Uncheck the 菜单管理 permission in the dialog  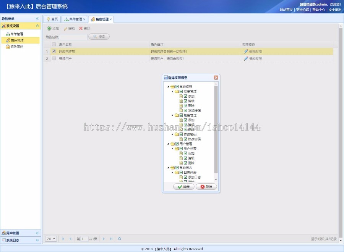[181, 91]
